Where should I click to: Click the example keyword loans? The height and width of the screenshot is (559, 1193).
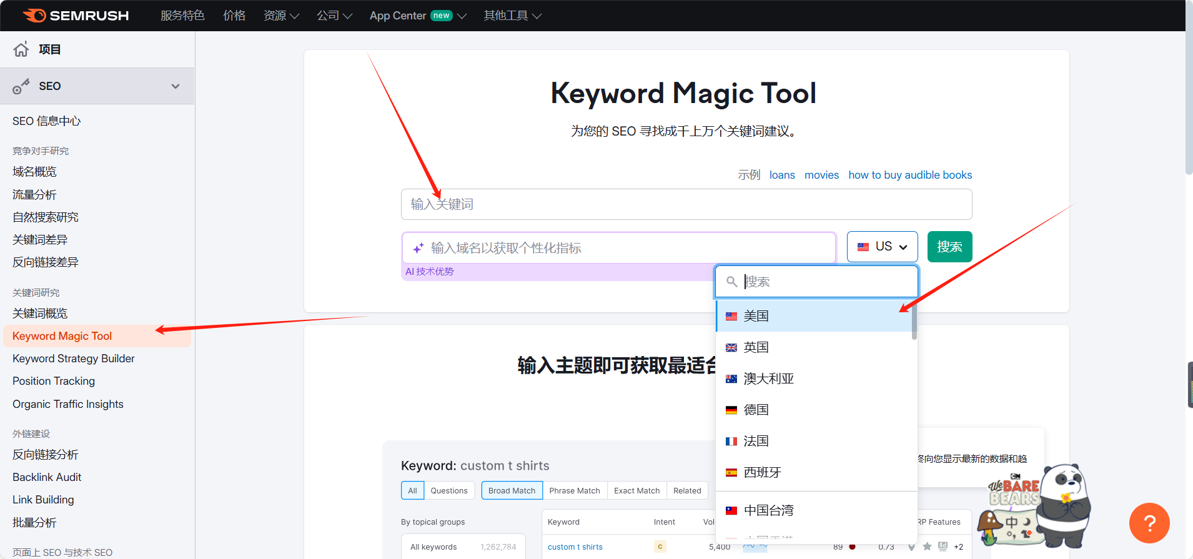coord(782,175)
